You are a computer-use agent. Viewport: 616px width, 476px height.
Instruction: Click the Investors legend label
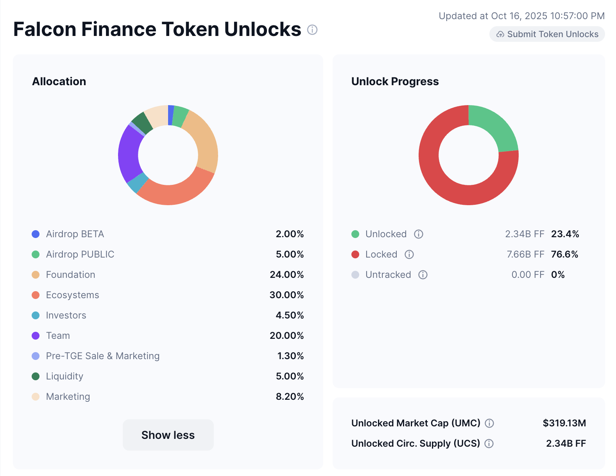pos(66,315)
